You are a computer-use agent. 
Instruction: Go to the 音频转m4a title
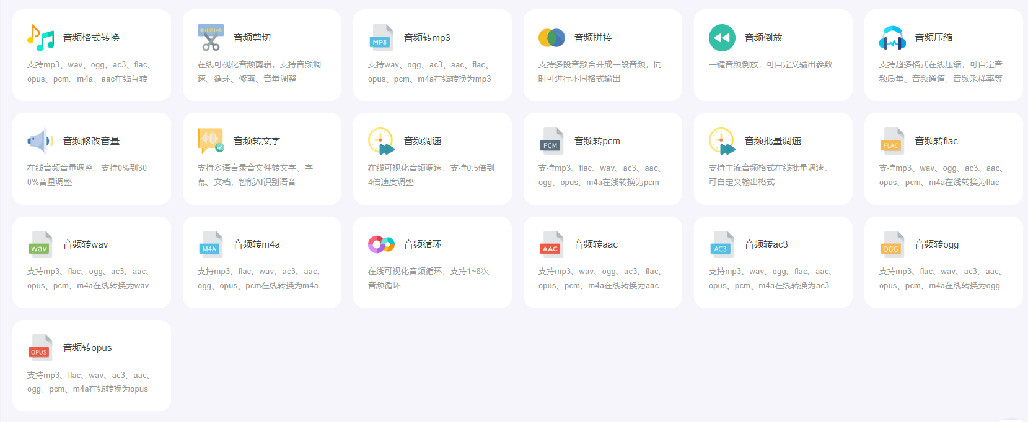point(257,244)
